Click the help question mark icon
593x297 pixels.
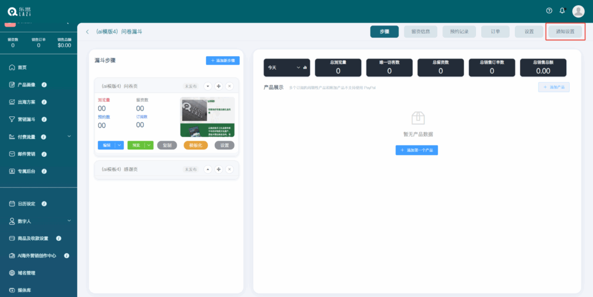pyautogui.click(x=549, y=10)
